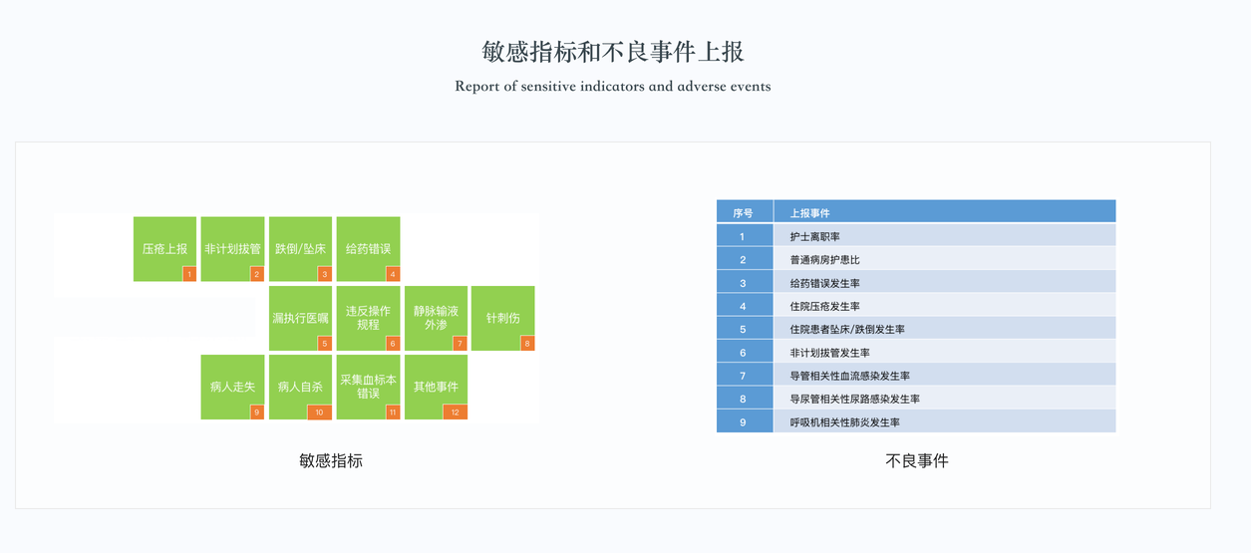The image size is (1251, 553).
Task: Select the 针刺伤 tile
Action: 502,318
